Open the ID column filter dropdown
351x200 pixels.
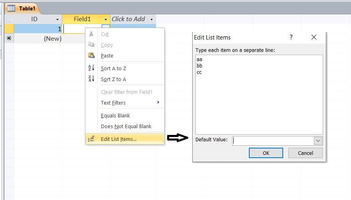click(x=57, y=19)
